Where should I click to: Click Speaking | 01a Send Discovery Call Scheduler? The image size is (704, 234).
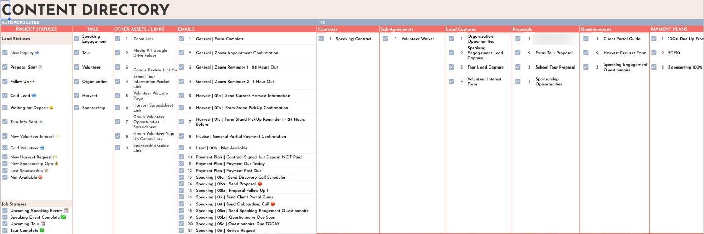click(x=240, y=177)
